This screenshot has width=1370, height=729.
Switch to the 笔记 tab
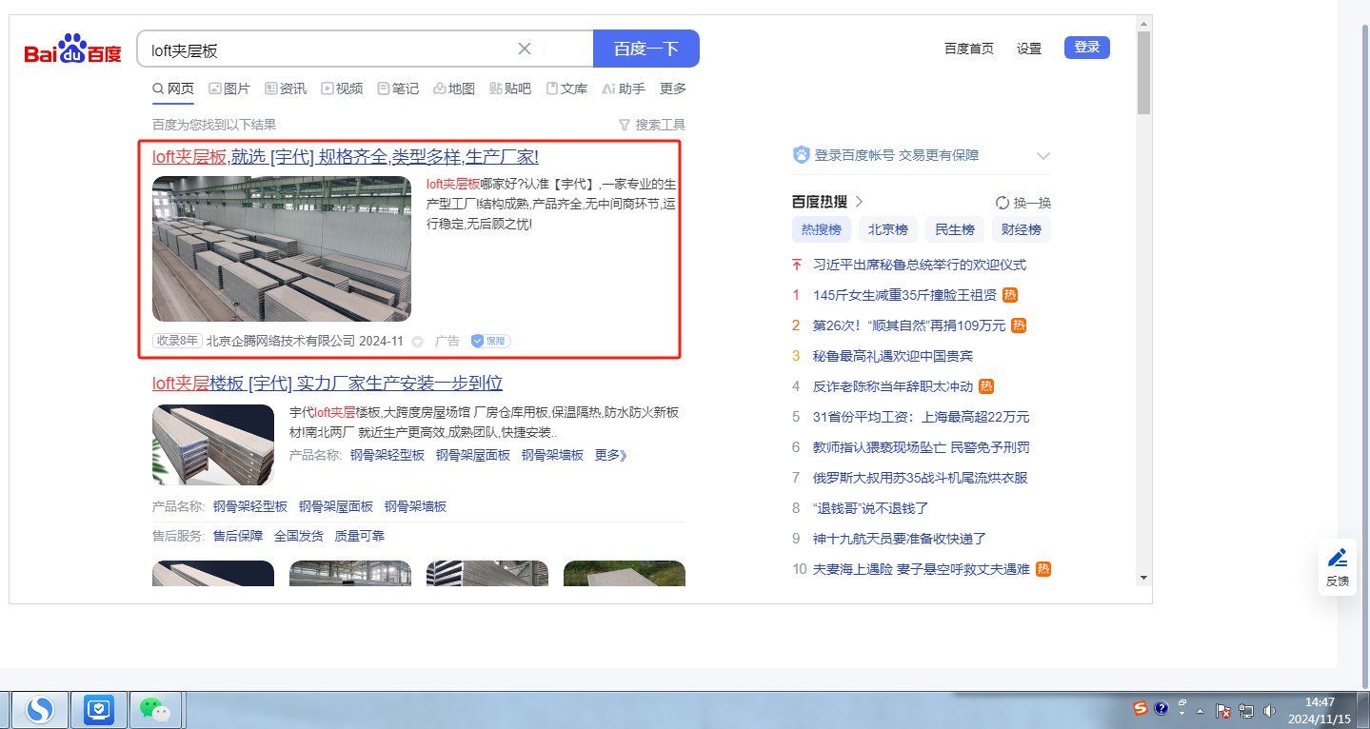tap(398, 89)
